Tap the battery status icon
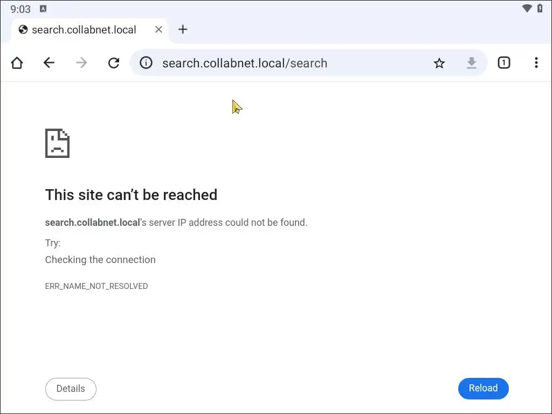 [540, 8]
